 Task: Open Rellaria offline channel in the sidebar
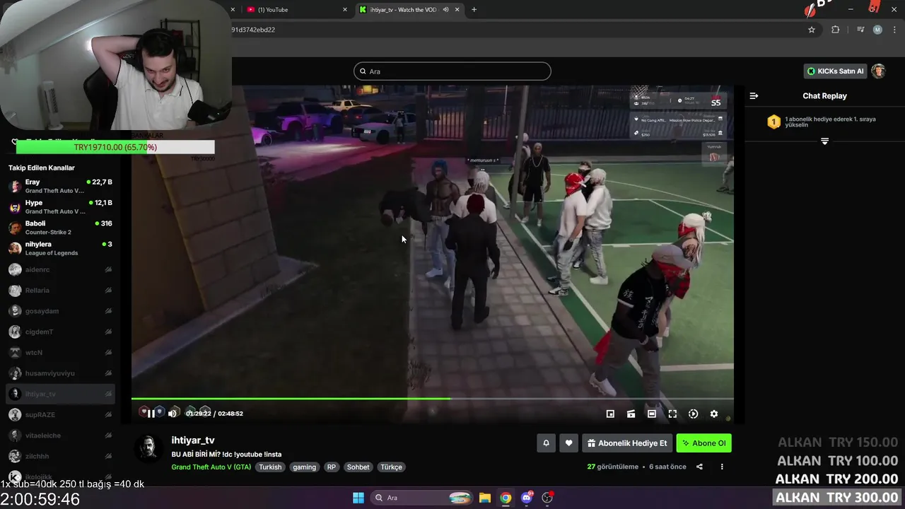click(61, 290)
